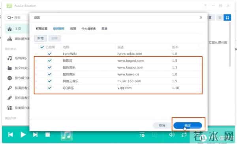Click the main window vertical scrollbar
Viewport: 237px width, 144px height.
click(x=229, y=44)
